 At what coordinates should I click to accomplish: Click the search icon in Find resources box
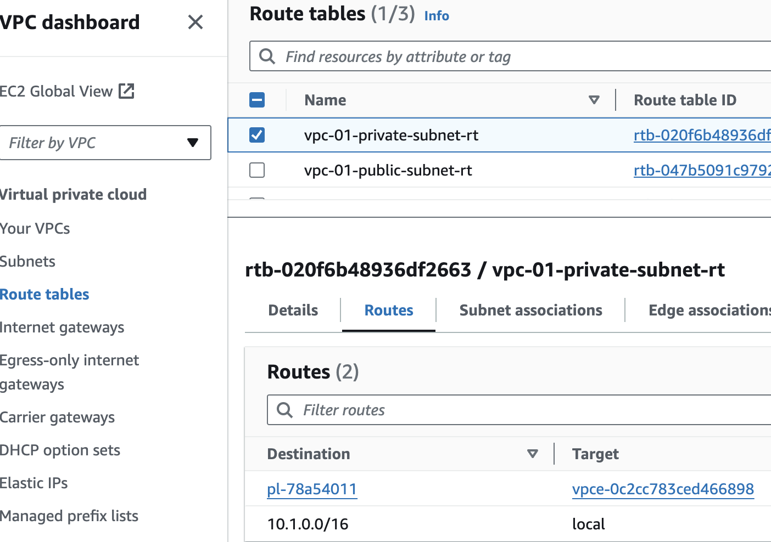point(267,56)
